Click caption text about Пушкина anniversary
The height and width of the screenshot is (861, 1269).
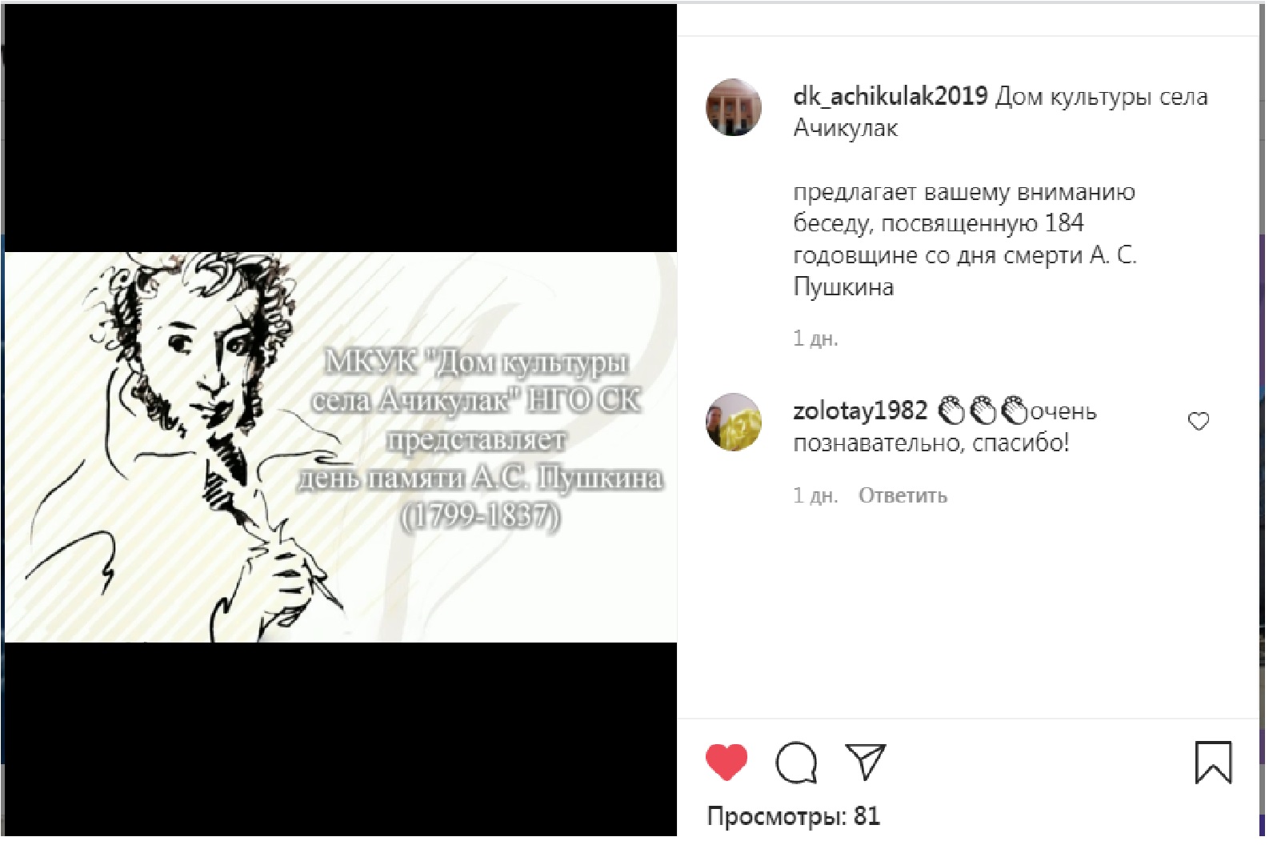click(965, 239)
